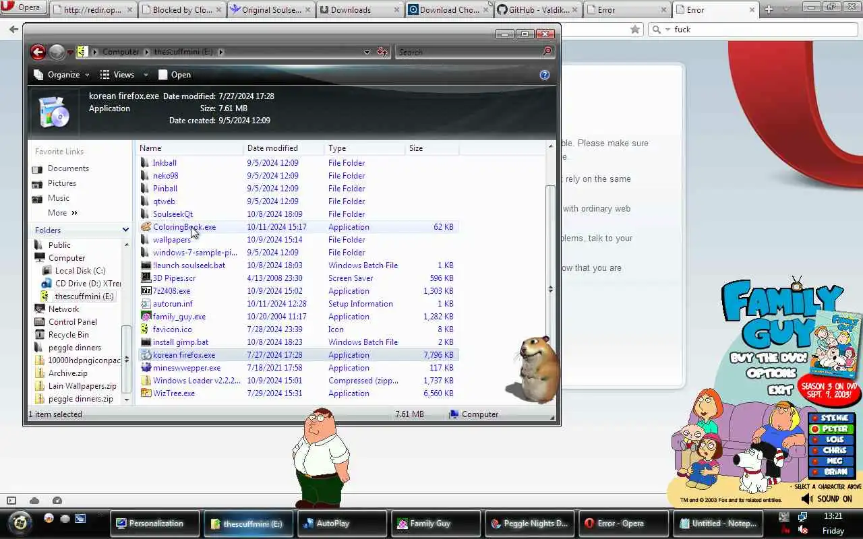Viewport: 863px width, 539px height.
Task: Open the Opera main menu button
Action: (23, 7)
